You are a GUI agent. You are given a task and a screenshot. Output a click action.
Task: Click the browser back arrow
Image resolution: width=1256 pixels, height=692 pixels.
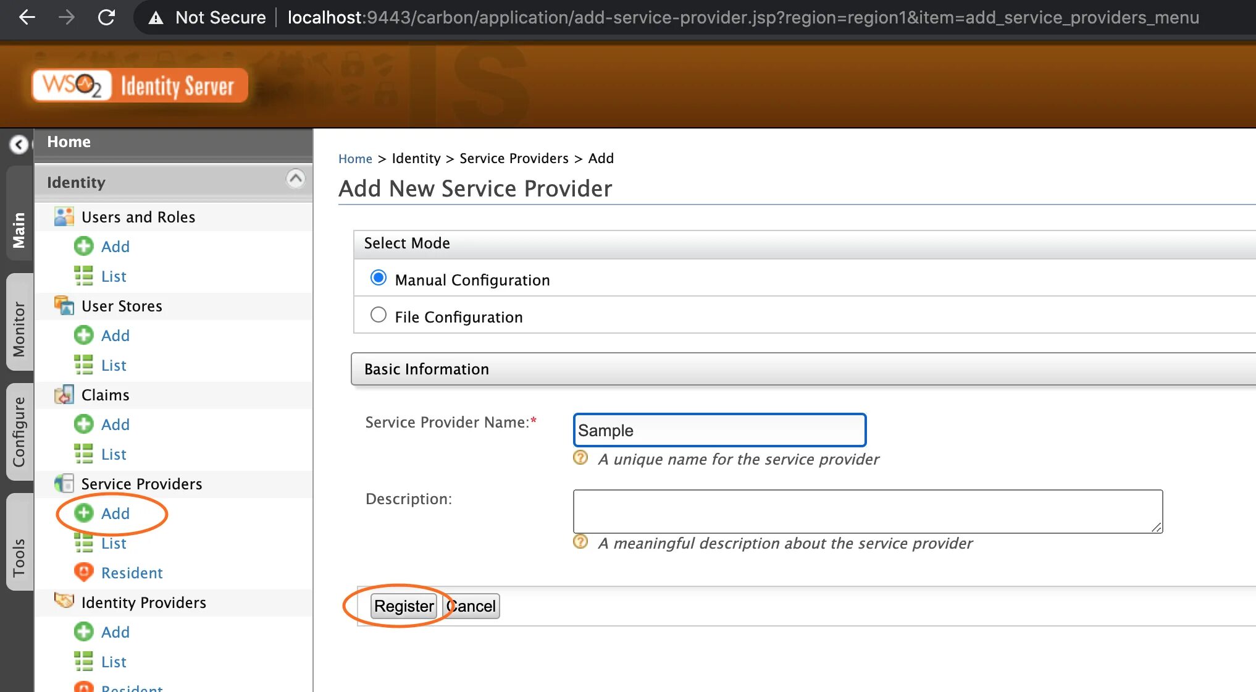click(27, 17)
